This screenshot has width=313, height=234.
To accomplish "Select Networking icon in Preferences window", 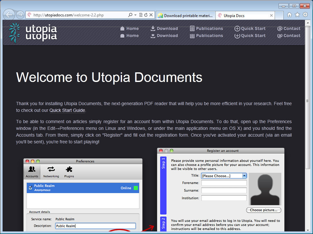I will [x=51, y=172].
